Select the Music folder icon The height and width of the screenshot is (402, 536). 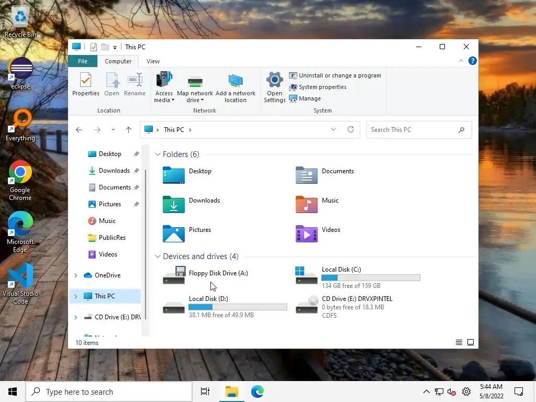pos(306,204)
